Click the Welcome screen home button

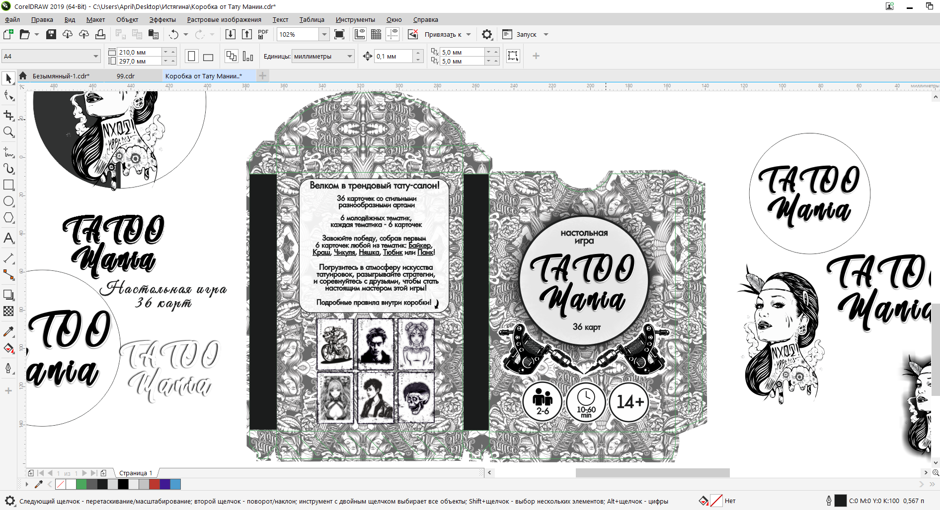[x=23, y=76]
